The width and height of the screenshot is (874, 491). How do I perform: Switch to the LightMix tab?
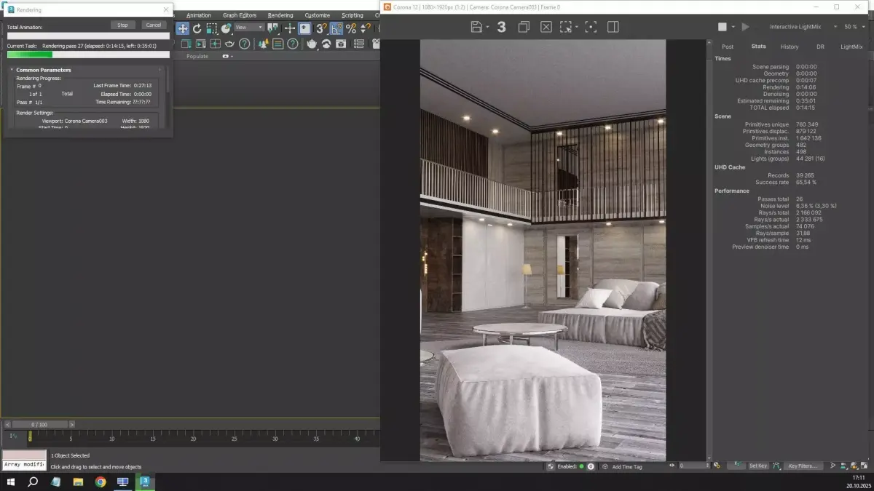851,47
